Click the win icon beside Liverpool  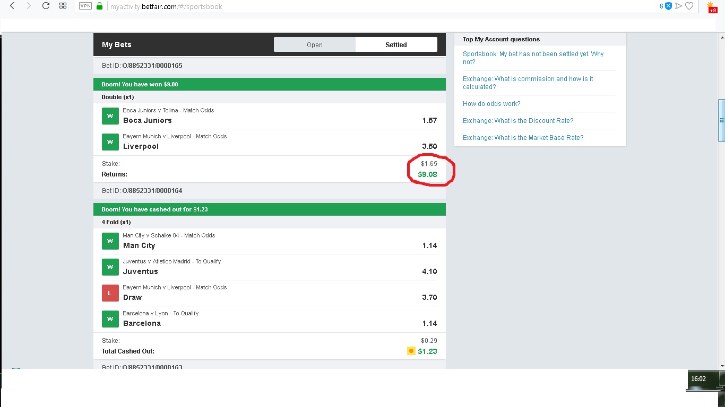click(x=110, y=142)
